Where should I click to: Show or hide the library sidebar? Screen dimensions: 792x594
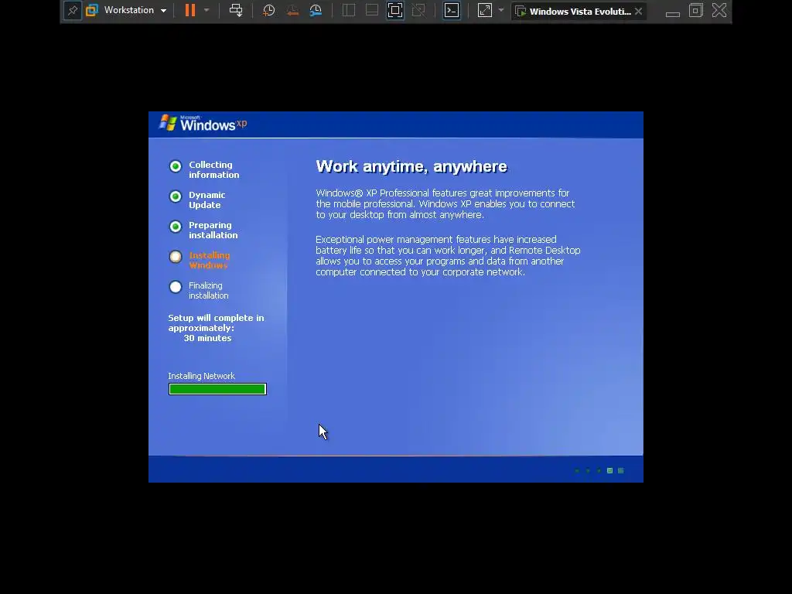coord(349,10)
